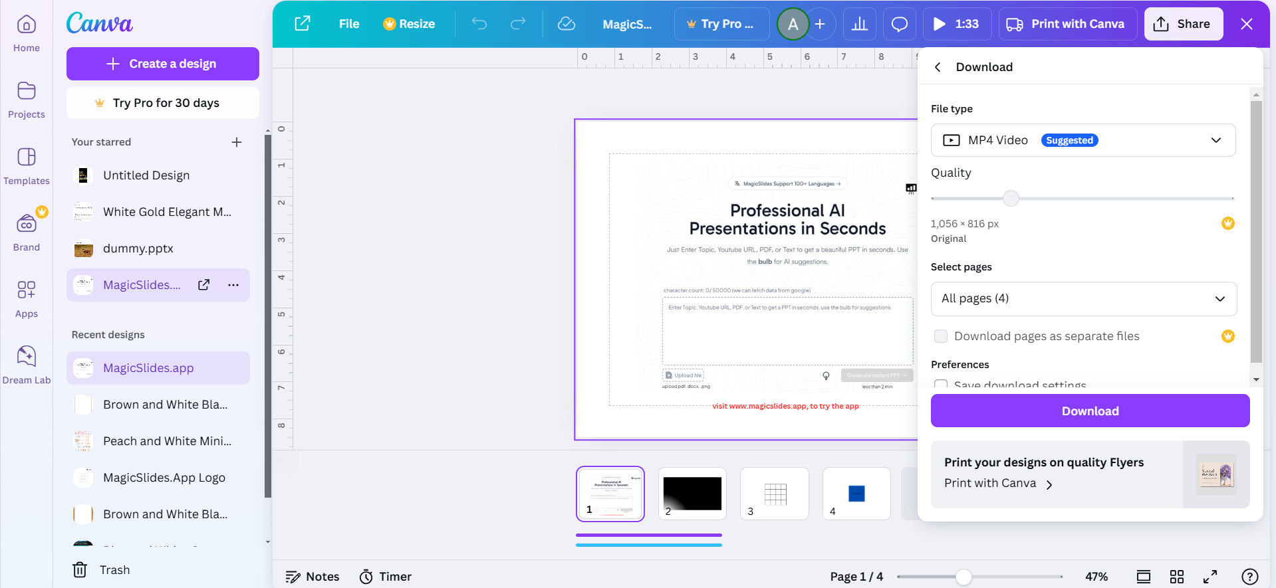Click Try Pro for 30 days
This screenshot has width=1276, height=588.
pyautogui.click(x=163, y=103)
